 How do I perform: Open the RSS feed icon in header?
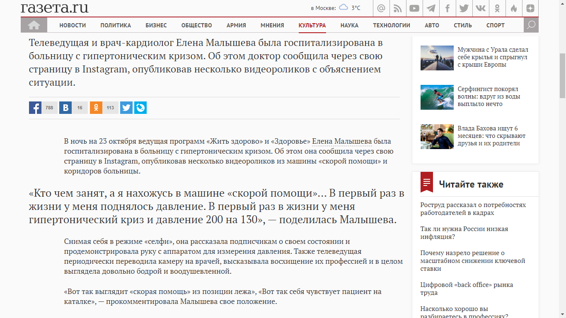(x=398, y=8)
